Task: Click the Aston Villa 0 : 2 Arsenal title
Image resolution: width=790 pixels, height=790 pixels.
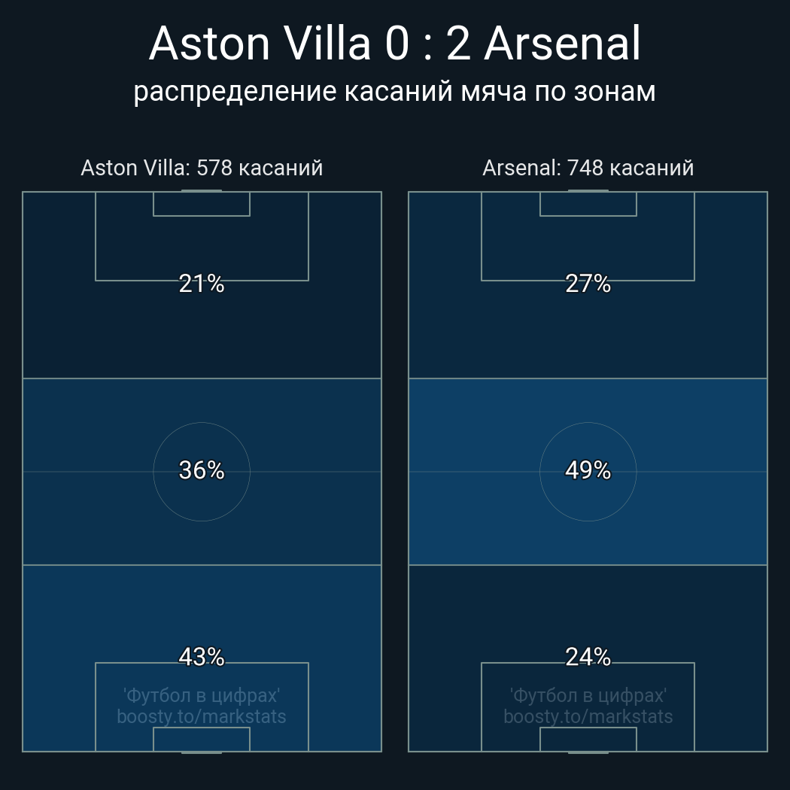Action: 394,44
